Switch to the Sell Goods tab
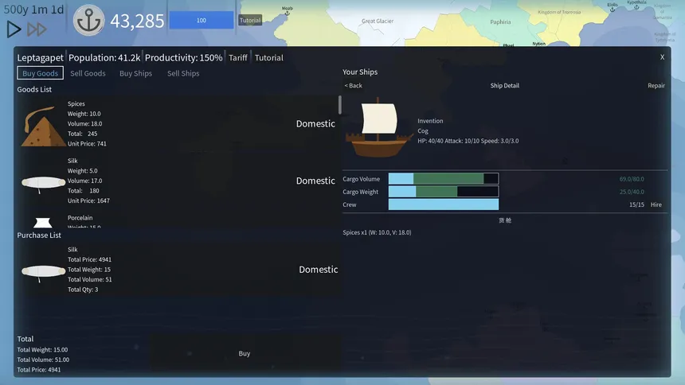Screen dimensions: 685x385 point(88,73)
